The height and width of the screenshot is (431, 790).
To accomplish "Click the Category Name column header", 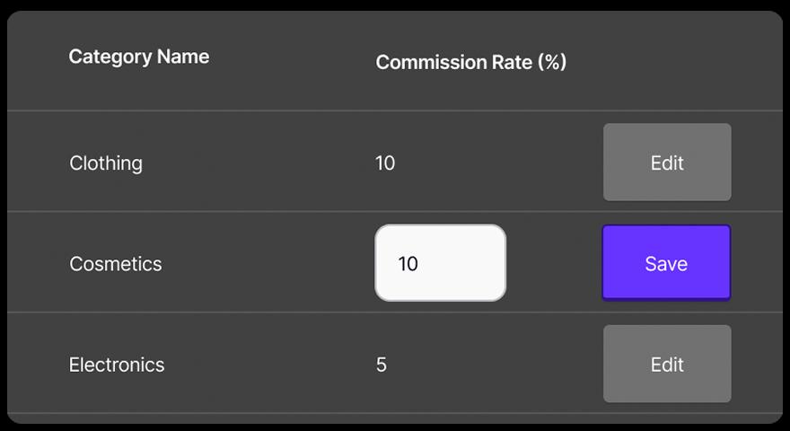I will [139, 57].
